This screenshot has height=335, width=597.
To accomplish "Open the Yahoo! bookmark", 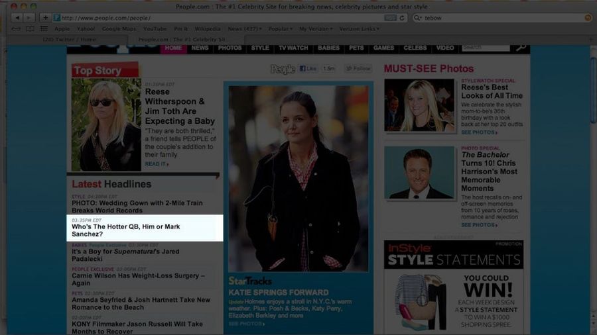I will click(86, 29).
